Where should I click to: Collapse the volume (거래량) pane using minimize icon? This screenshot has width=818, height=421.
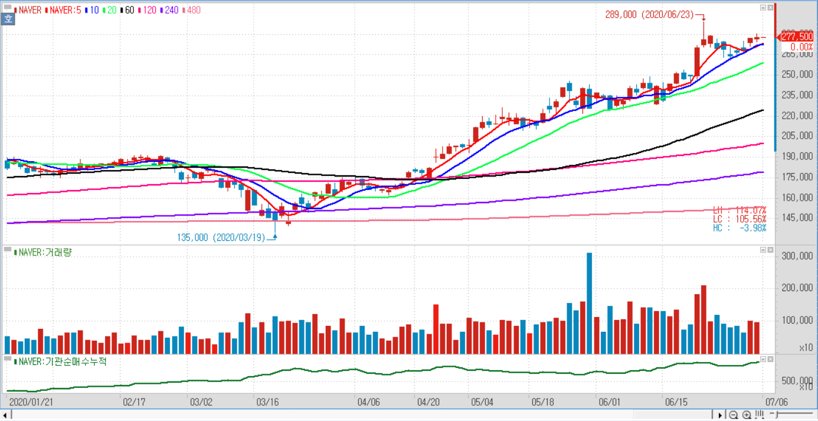click(x=763, y=250)
